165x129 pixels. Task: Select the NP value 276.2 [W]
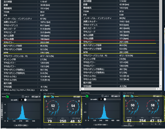click(45, 53)
